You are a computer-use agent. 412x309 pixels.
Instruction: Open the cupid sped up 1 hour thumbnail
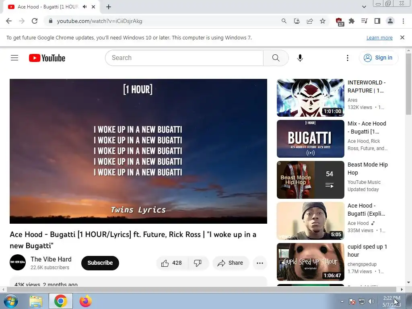310,262
